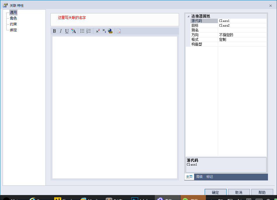Insert a numbered list
The height and width of the screenshot is (200, 277).
coord(89,31)
